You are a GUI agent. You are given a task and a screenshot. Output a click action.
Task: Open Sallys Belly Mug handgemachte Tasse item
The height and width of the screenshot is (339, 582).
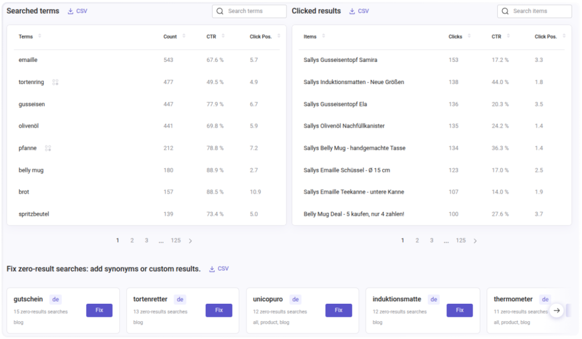pyautogui.click(x=355, y=148)
